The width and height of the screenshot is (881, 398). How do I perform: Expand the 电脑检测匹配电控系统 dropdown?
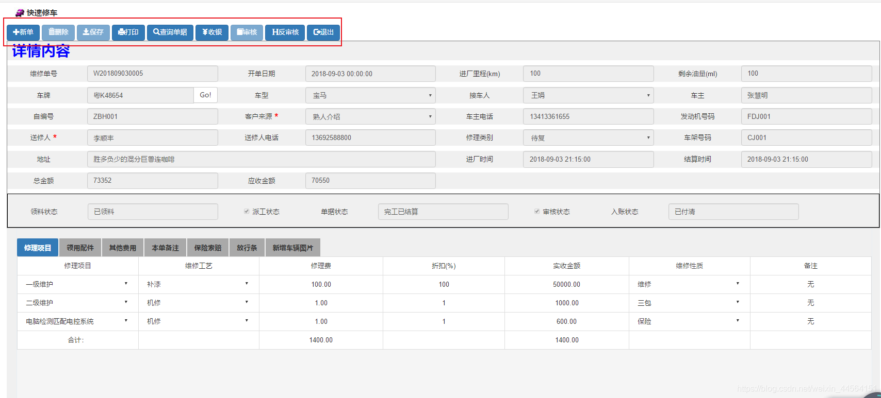point(77,321)
